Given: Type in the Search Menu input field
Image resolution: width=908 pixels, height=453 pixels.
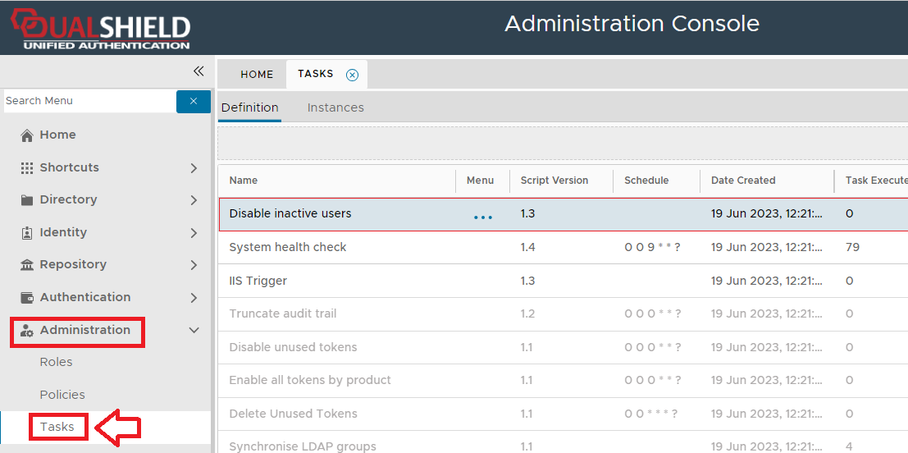Looking at the screenshot, I should point(89,101).
